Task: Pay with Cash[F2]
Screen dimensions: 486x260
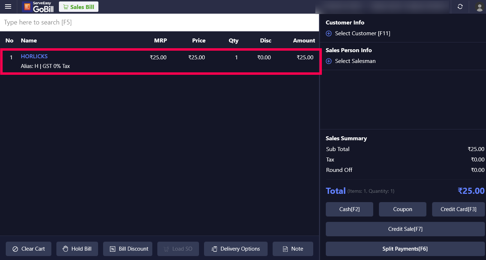Action: pyautogui.click(x=350, y=209)
